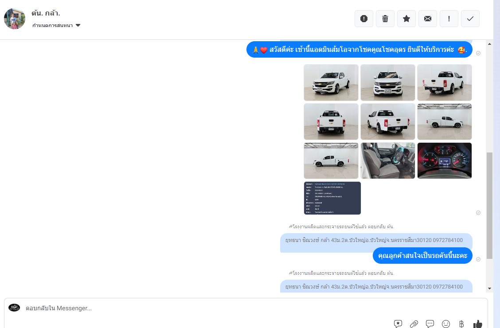Click delivered check beside คุณลูกค้าสนใจ message

(478, 259)
